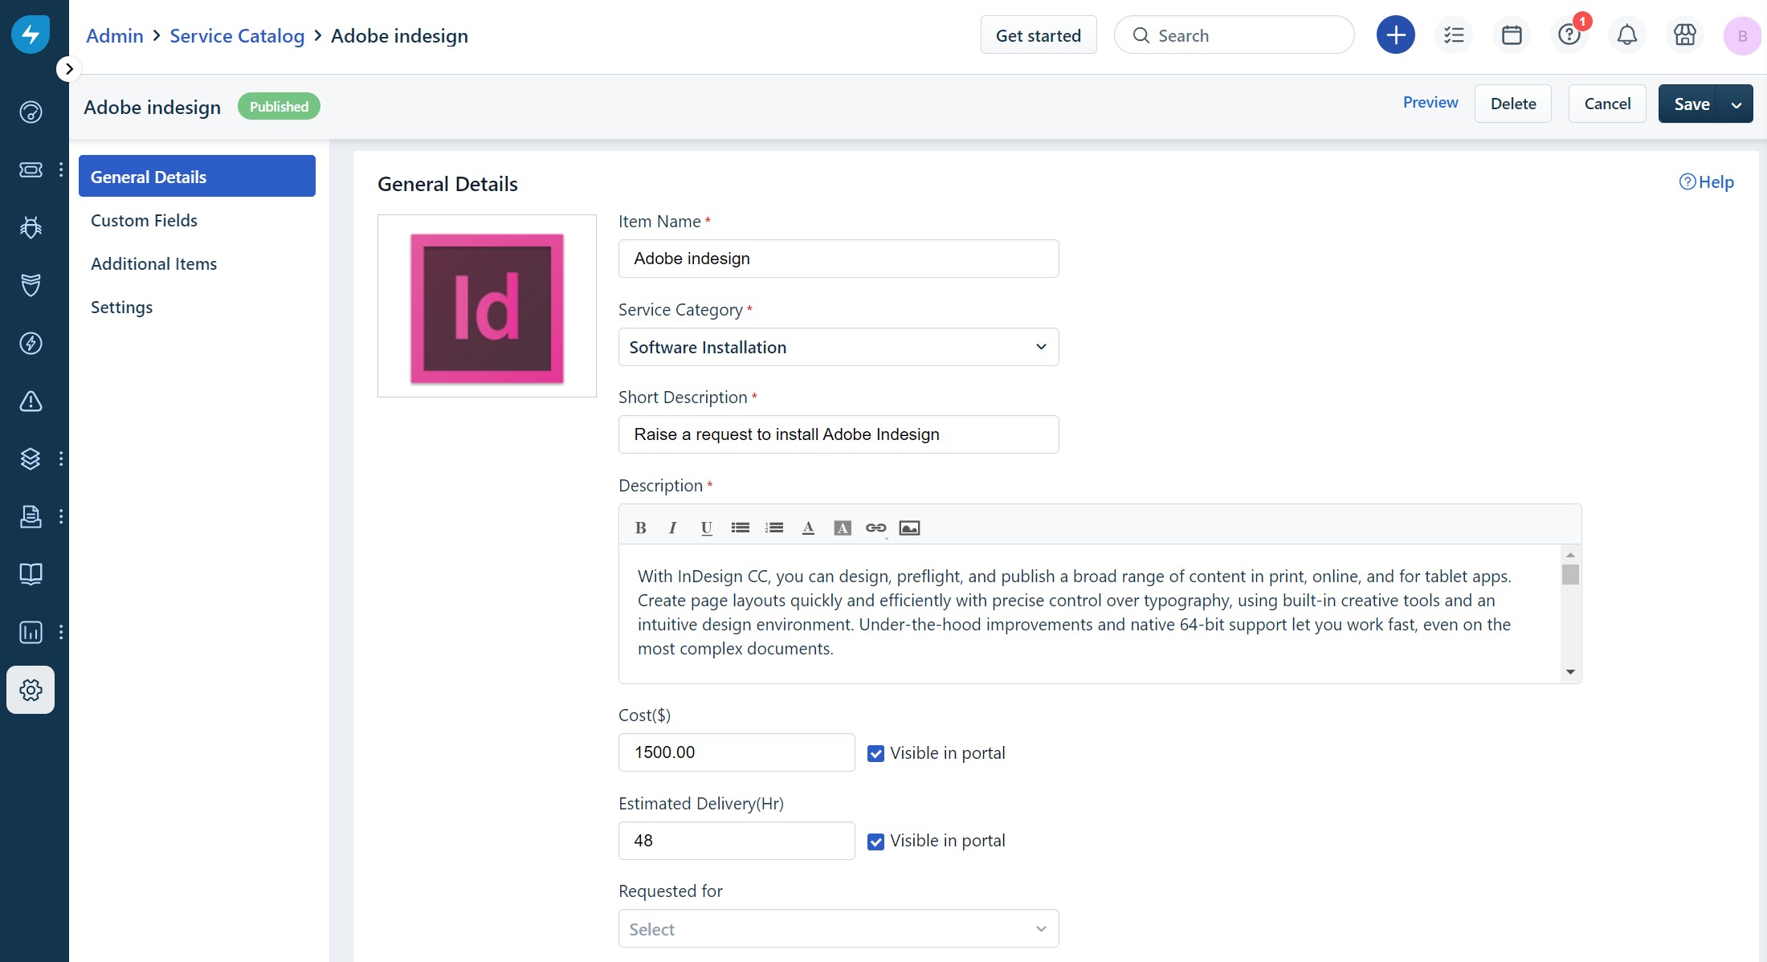This screenshot has height=962, width=1767.
Task: Open the calendar icon in header
Action: pos(1512,35)
